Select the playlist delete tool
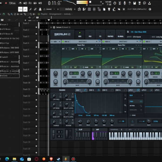162x162 pixels. tap(15, 14)
